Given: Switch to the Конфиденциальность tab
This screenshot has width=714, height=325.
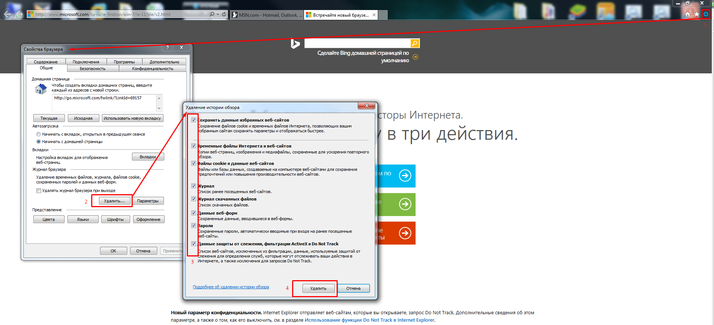Looking at the screenshot, I should tap(152, 69).
